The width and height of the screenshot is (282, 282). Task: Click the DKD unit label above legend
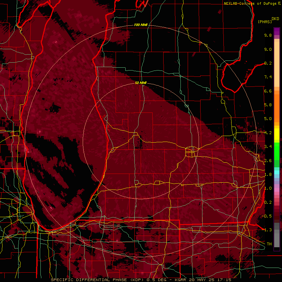(275, 19)
